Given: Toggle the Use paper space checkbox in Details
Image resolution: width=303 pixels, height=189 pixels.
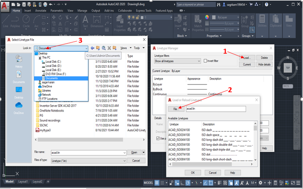Looking at the screenshot, I should tap(158, 138).
